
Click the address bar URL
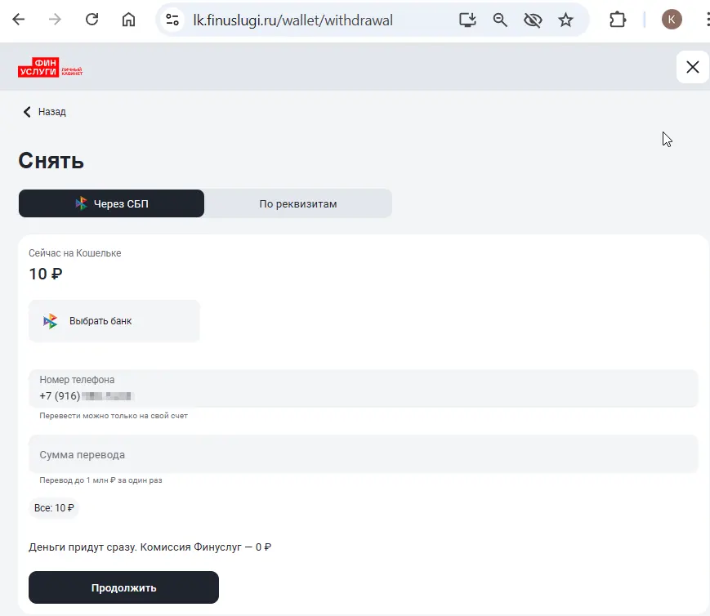point(292,20)
